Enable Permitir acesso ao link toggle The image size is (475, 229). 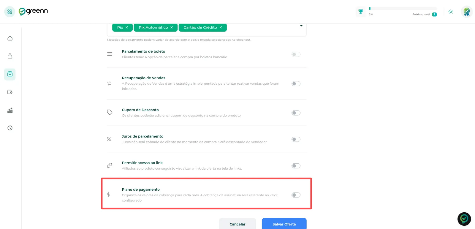296,166
